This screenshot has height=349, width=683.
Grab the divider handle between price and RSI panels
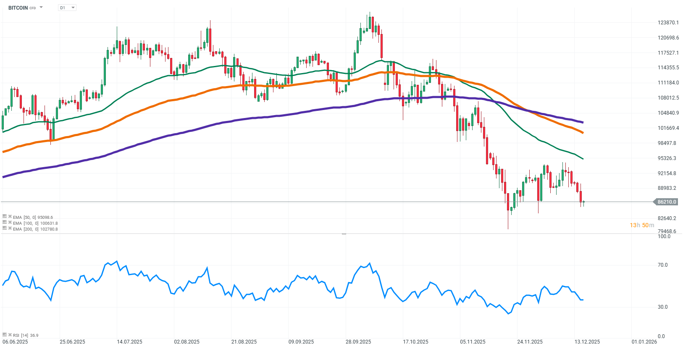(344, 234)
